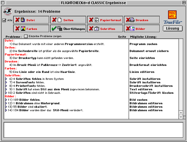Select the Seiten category button label

pyautogui.click(x=68, y=20)
